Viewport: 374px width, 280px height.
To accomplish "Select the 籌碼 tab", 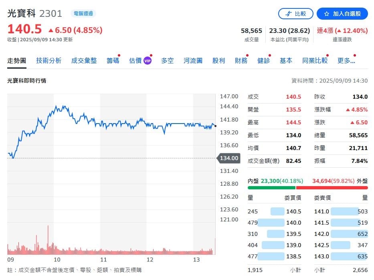I will [x=113, y=60].
